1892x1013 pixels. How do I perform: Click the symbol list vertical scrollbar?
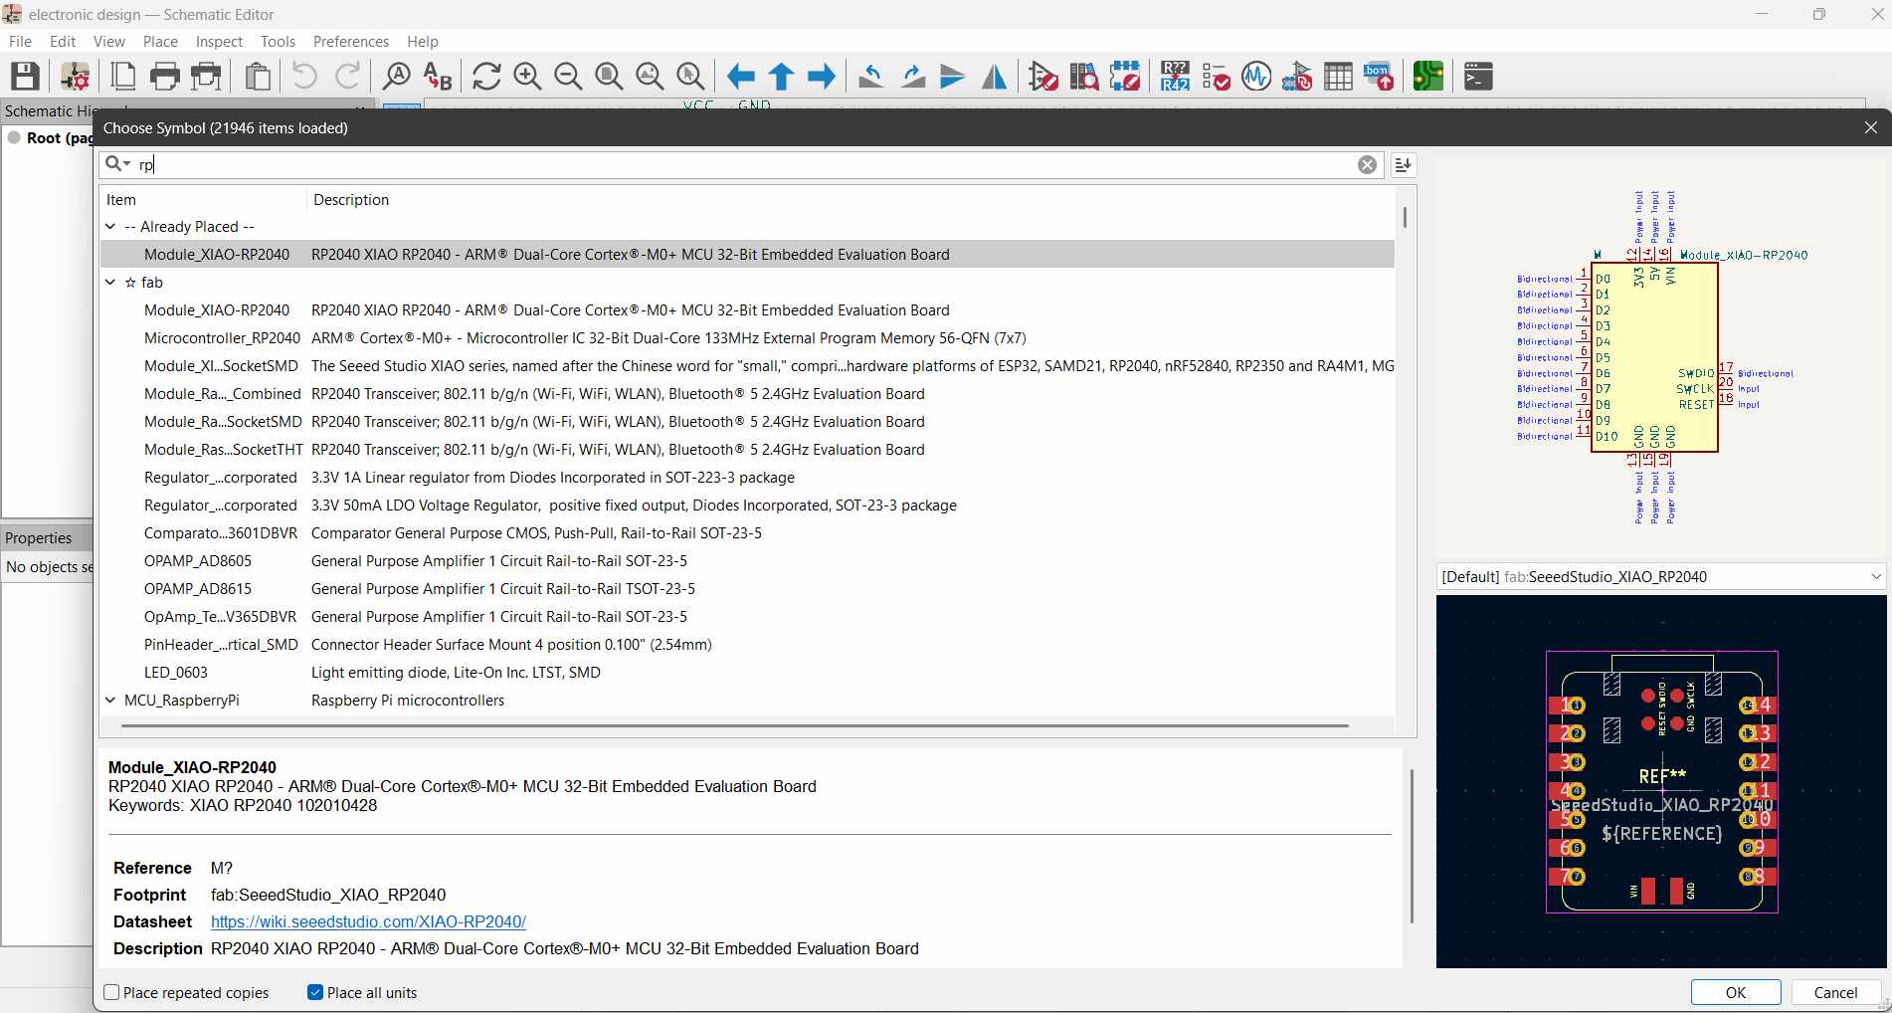coord(1405,217)
